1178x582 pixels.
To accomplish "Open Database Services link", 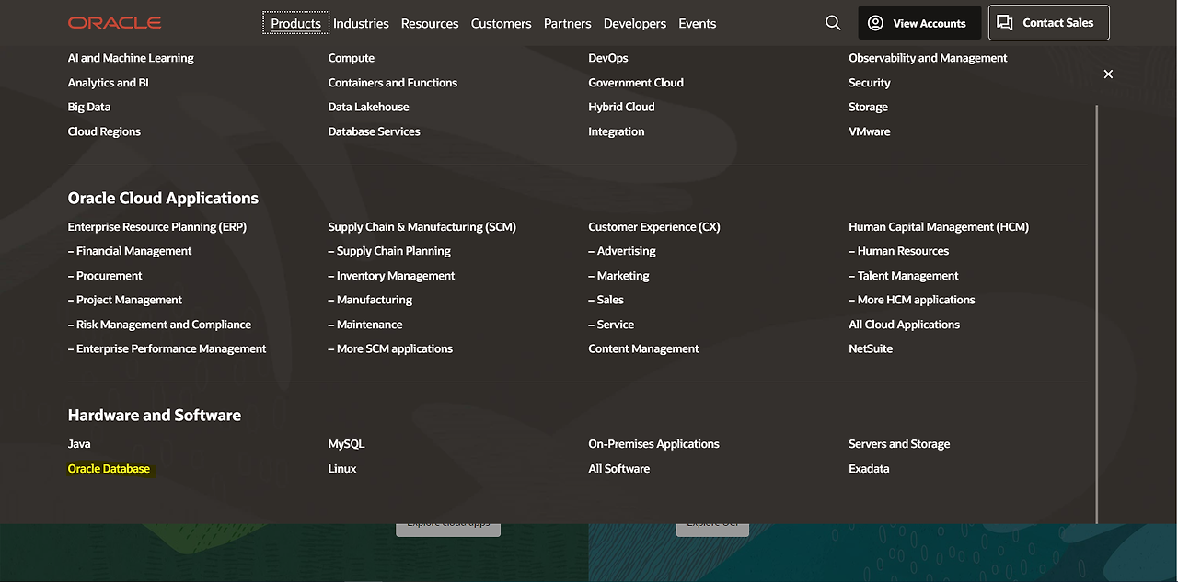I will pos(375,131).
